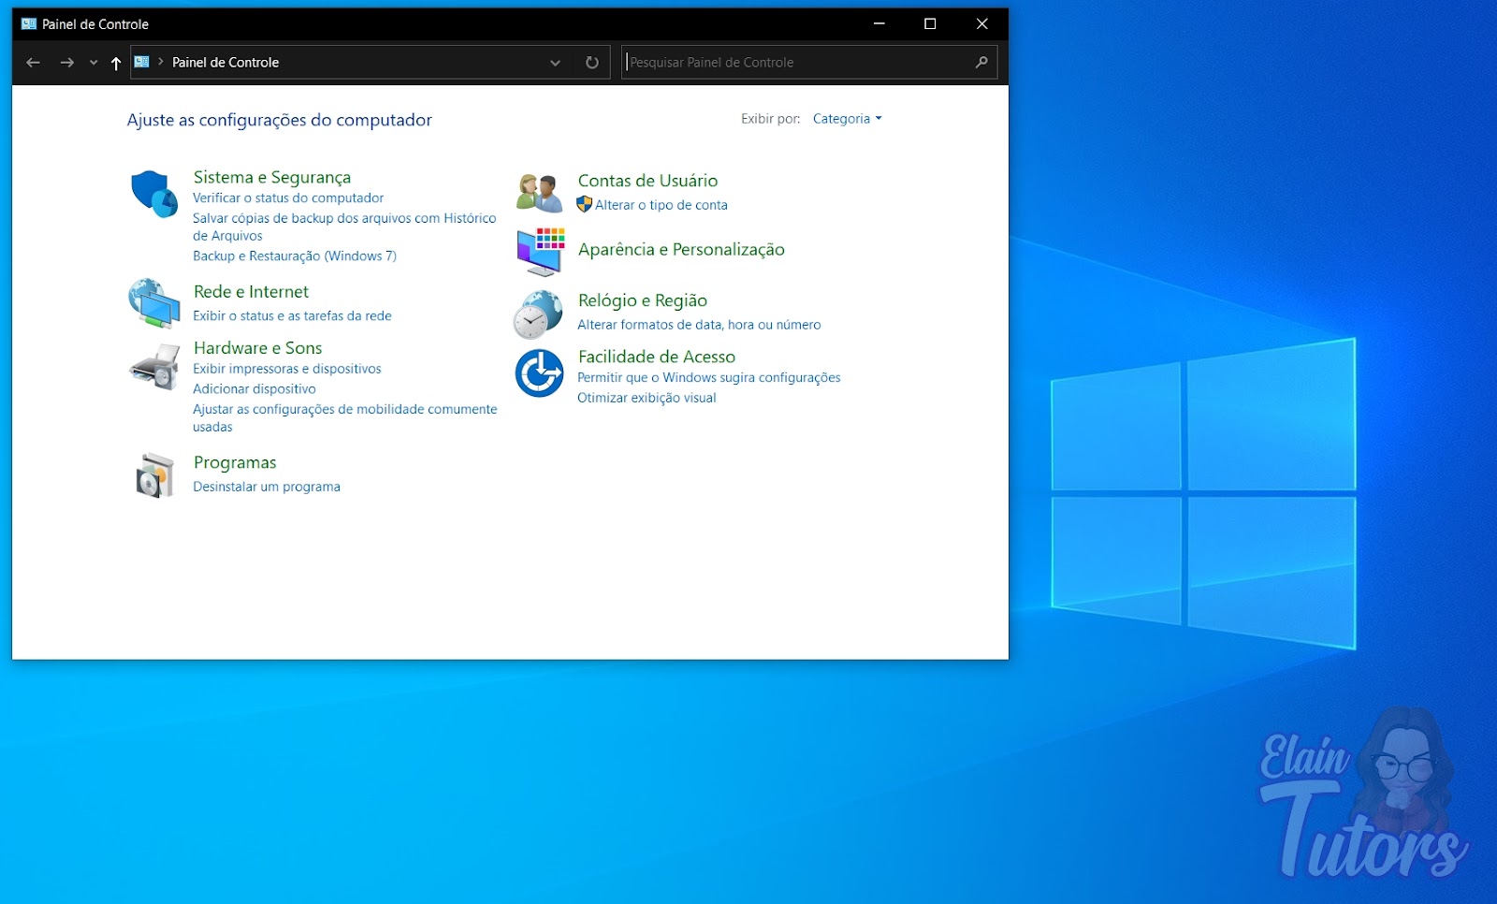Viewport: 1497px width, 904px height.
Task: Click the Painel de Controle title bar icon
Action: pos(29,24)
